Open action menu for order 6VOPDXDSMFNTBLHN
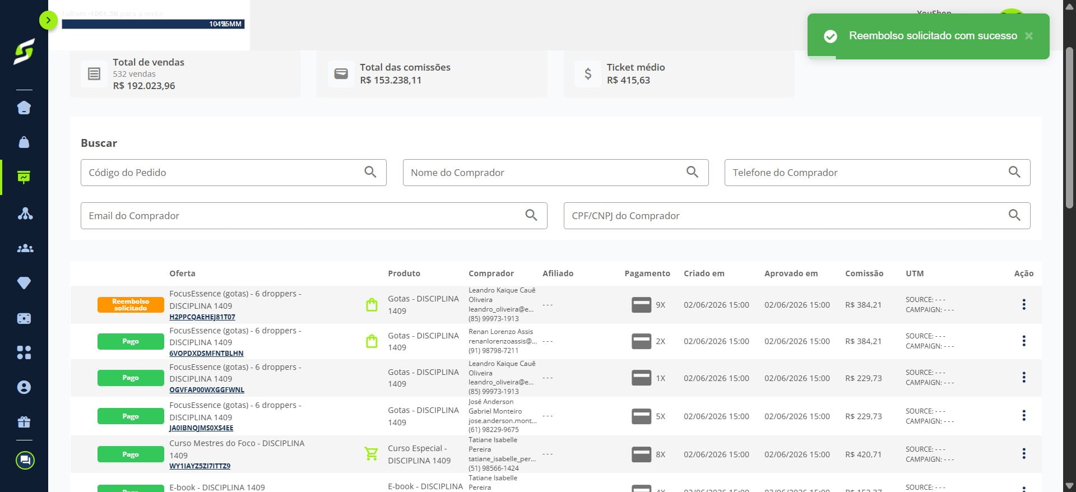The image size is (1076, 492). coord(1024,341)
